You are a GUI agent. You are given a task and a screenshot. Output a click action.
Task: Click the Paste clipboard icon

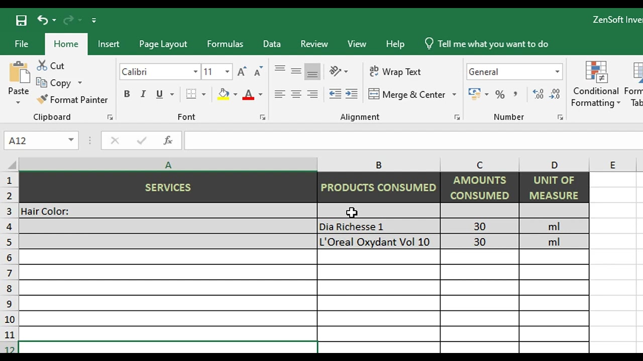(19, 73)
